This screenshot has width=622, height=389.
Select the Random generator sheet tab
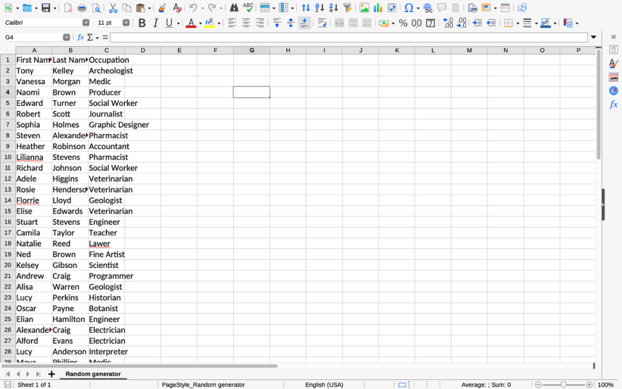(x=93, y=374)
